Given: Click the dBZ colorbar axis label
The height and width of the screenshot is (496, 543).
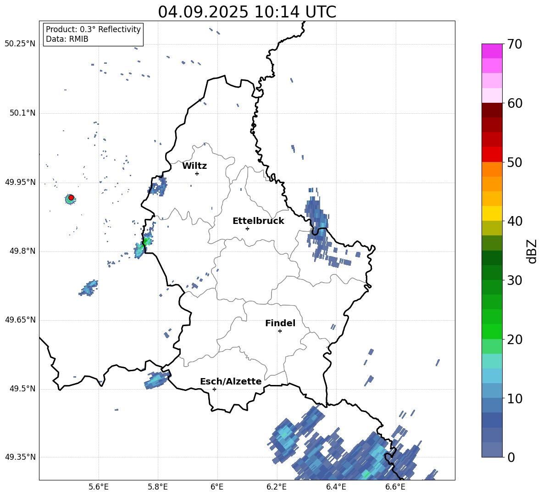Looking at the screenshot, I should (532, 251).
